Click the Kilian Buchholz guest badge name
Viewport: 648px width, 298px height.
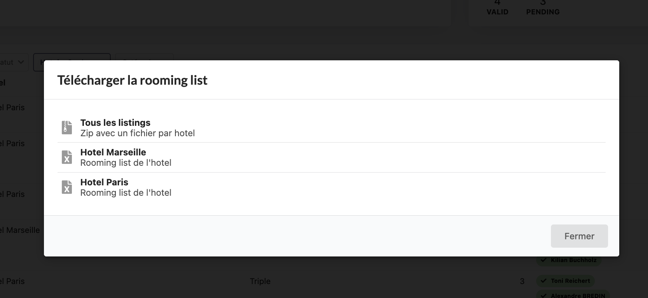[x=573, y=260]
